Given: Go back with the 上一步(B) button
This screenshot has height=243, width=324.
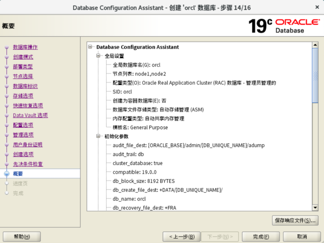Looking at the screenshot, I should point(181,237).
